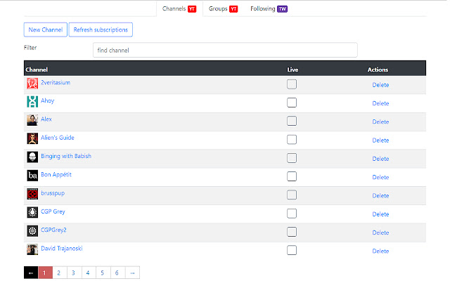The image size is (450, 281).
Task: Check the Live box for CGPGrey2
Action: point(292,232)
